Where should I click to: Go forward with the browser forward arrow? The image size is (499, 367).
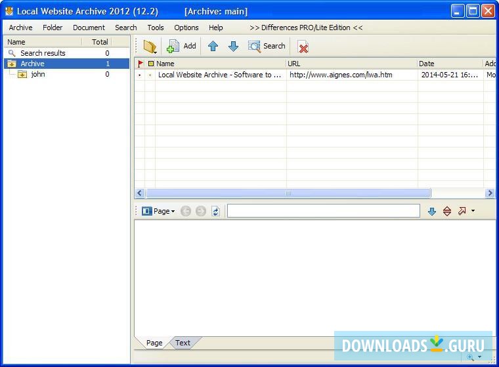201,211
